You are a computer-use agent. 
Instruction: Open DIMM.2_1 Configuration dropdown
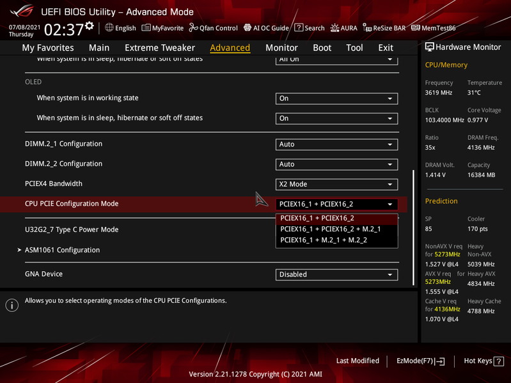point(336,145)
